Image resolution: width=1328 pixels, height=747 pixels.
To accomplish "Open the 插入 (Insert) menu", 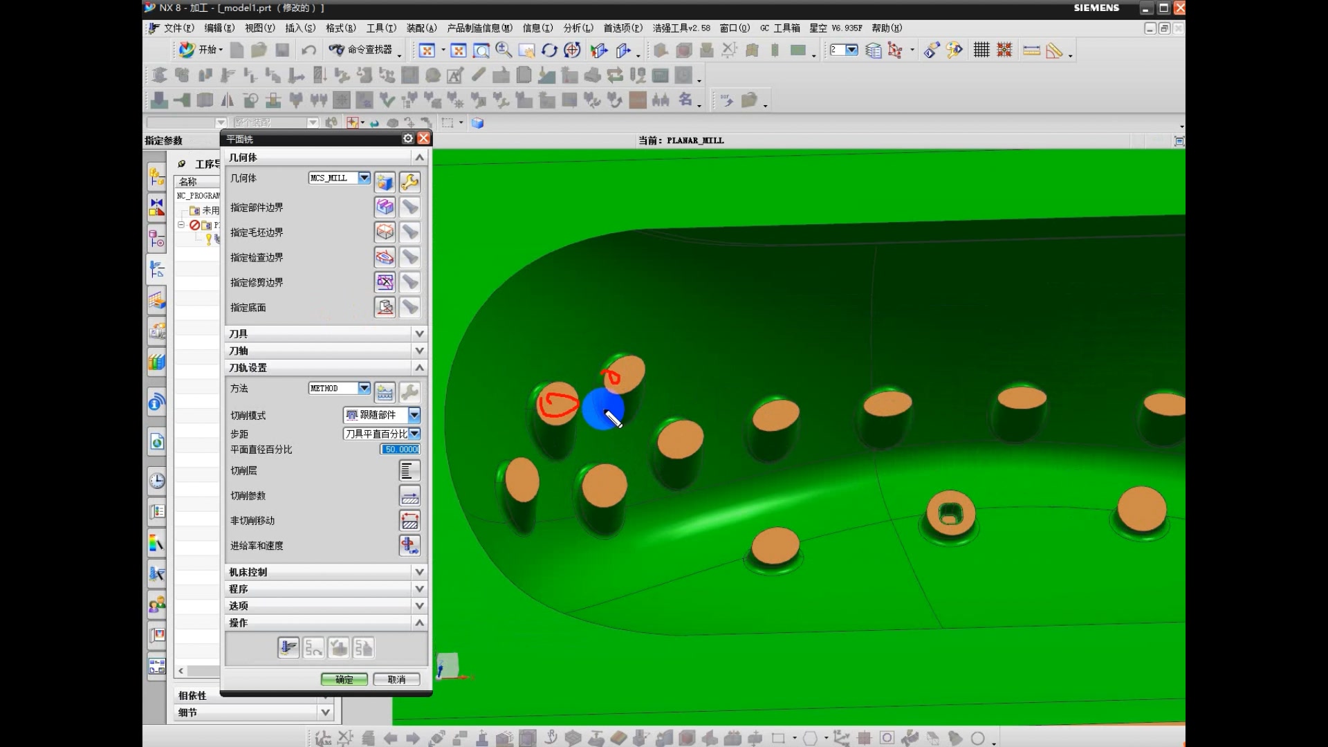I will 299,28.
